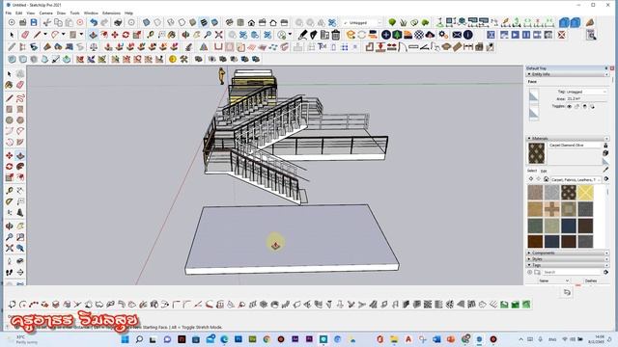
Task: Select the Push/Pull tool in top toolbar
Action: 93,35
